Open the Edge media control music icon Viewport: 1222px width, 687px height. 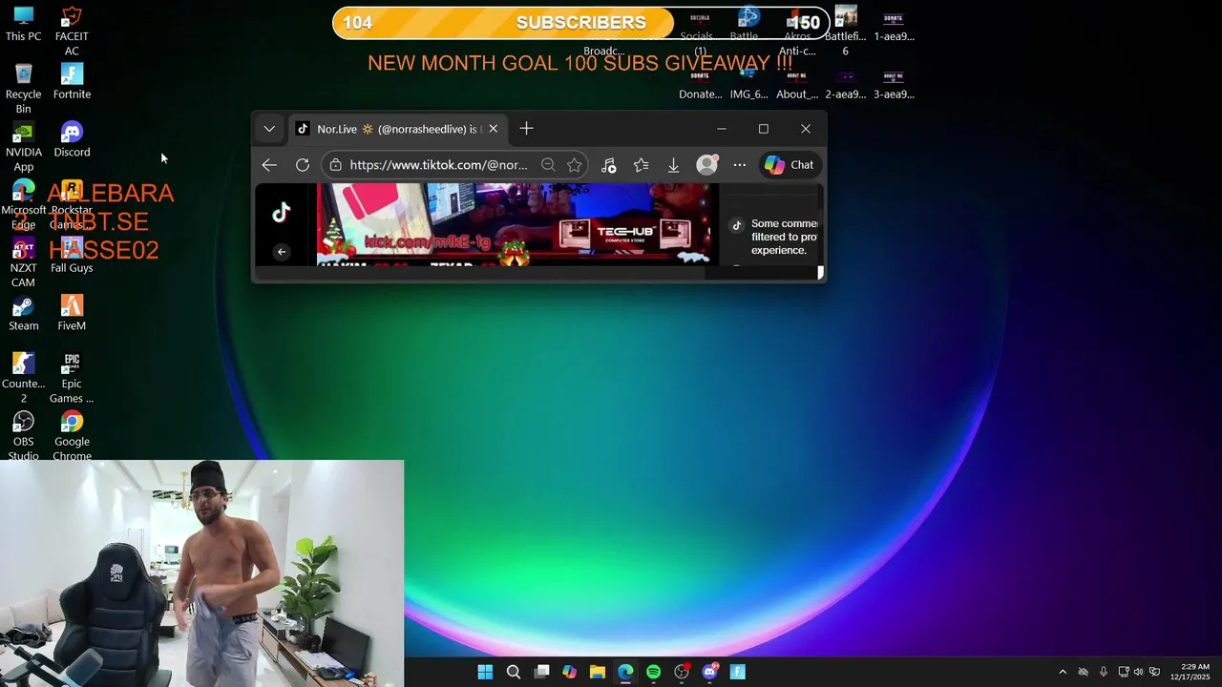pyautogui.click(x=609, y=165)
